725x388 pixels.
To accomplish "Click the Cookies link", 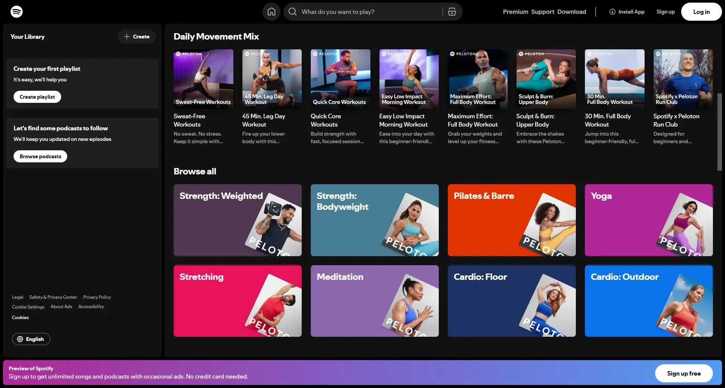I will 20,318.
